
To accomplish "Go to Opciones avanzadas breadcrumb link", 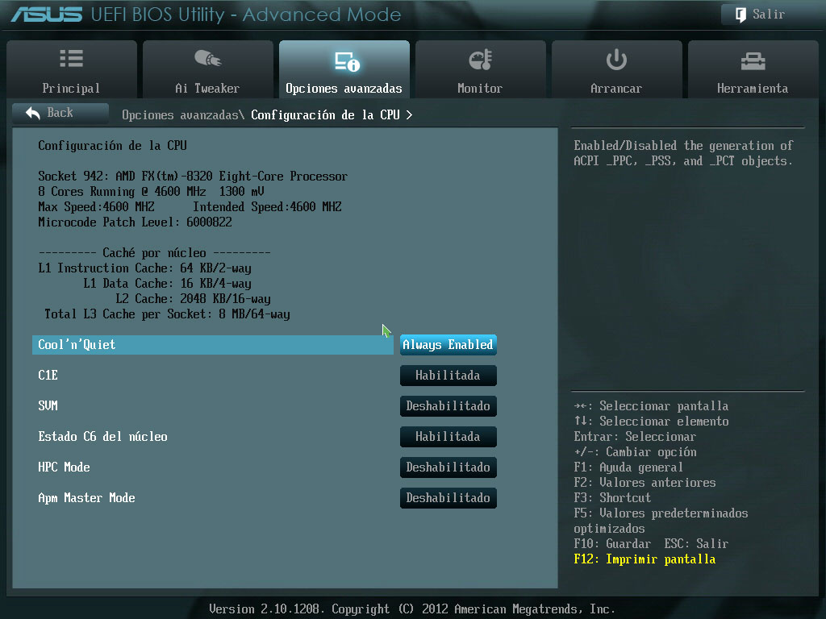I will pyautogui.click(x=181, y=115).
